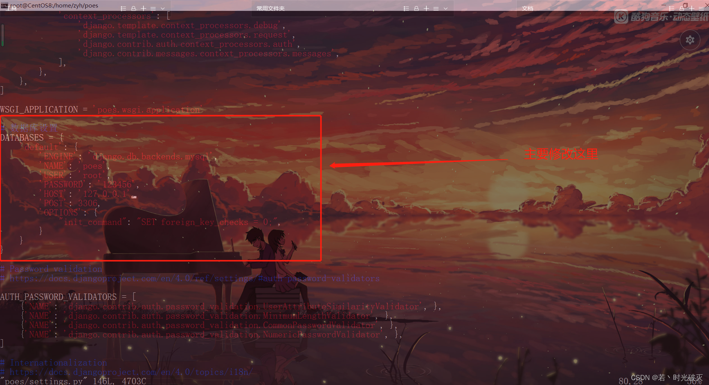
Task: Select the 工具 panel title
Action: tap(11, 9)
